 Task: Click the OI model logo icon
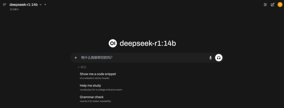[x=113, y=43]
